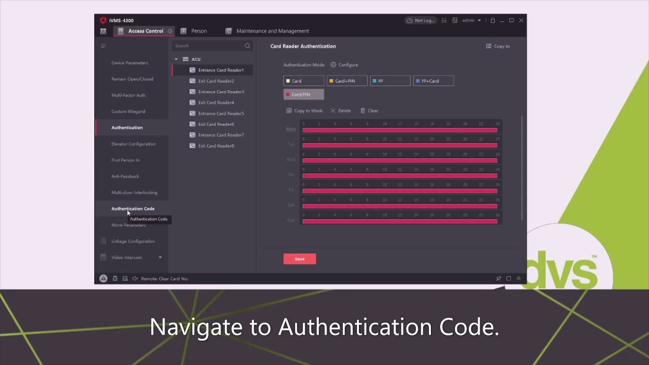Open the module grid icon
649x365 pixels.
103,31
